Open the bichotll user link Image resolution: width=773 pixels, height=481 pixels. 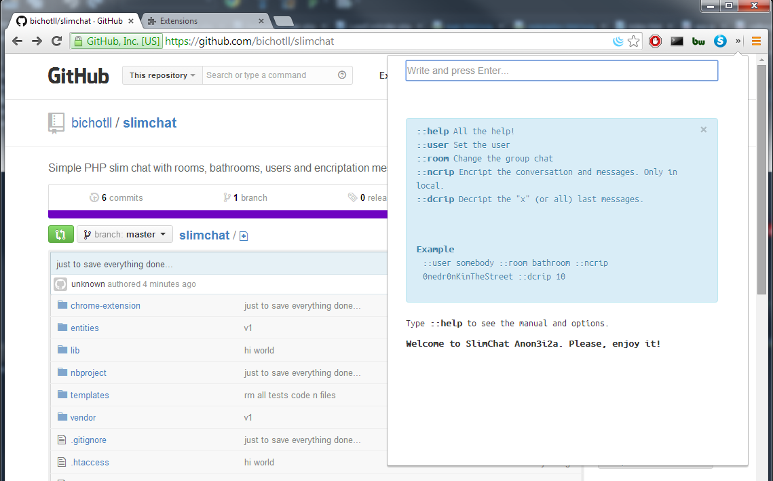tap(92, 123)
